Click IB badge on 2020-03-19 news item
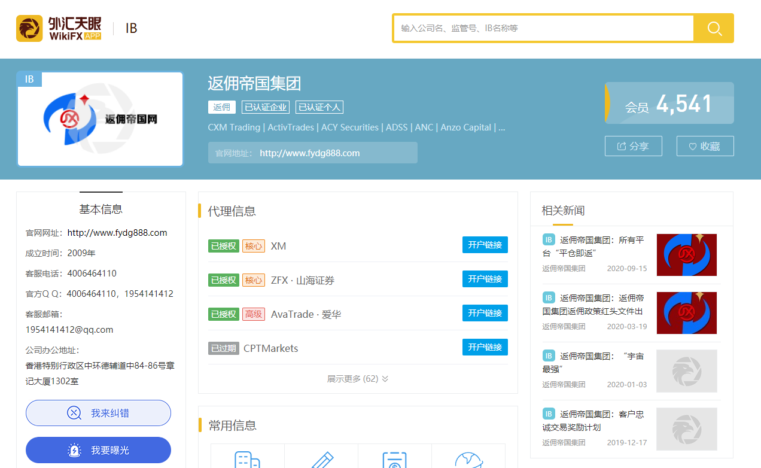 point(549,297)
